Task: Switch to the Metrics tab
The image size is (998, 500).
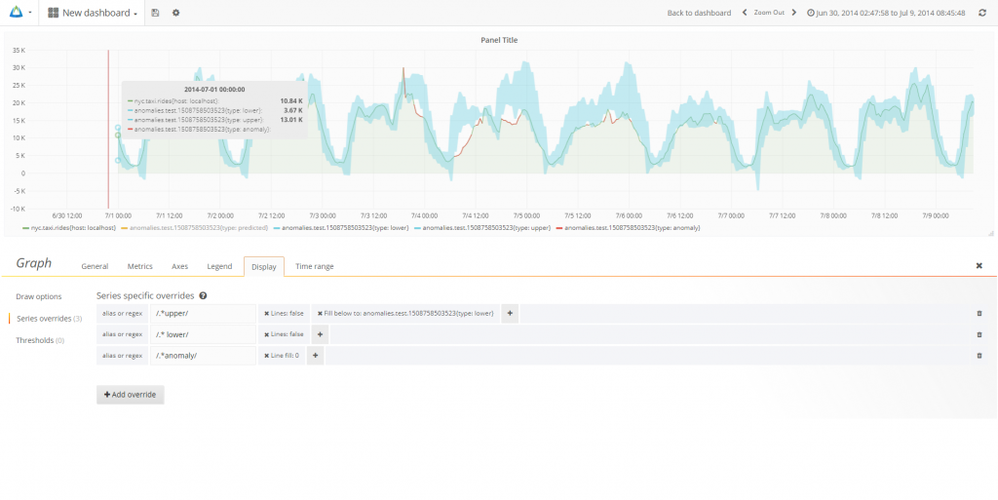Action: (x=140, y=266)
